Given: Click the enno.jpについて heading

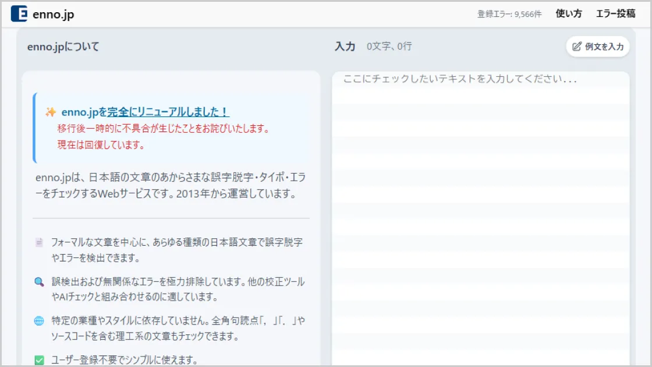Looking at the screenshot, I should pyautogui.click(x=63, y=47).
